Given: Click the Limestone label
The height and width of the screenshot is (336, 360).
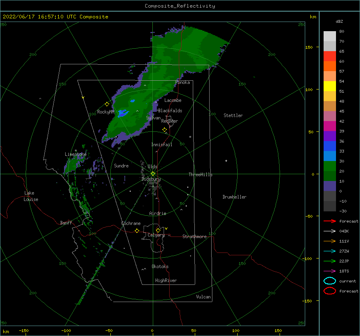Looking at the screenshot, I should (76, 154).
